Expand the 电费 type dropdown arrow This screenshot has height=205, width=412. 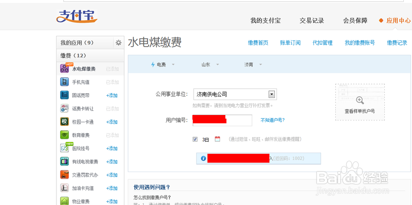click(173, 64)
